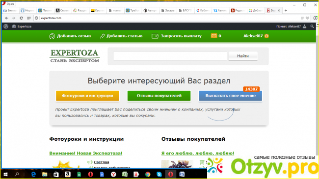Open Фотоуроки и инструкции orange button
The width and height of the screenshot is (319, 179).
pyautogui.click(x=87, y=96)
